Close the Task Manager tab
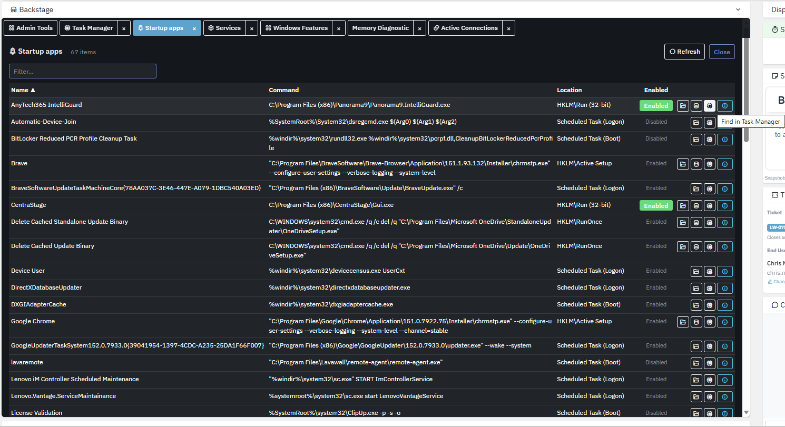This screenshot has width=785, height=427. 124,28
